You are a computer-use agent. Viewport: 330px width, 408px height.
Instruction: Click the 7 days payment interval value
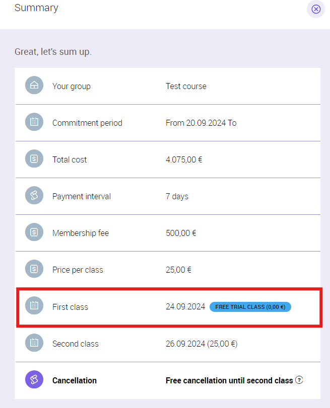coord(177,196)
